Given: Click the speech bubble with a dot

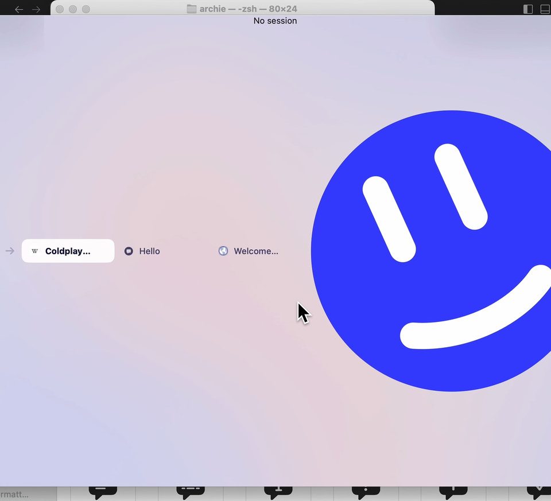Looking at the screenshot, I should [x=366, y=491].
